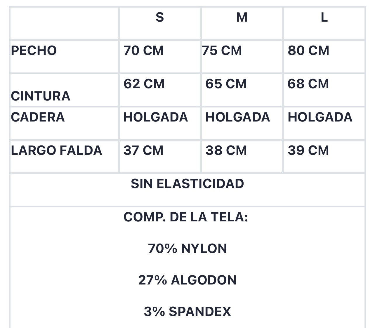Screen dimensions: 375x328
Task: Click the 70% NYLON line
Action: (x=187, y=249)
